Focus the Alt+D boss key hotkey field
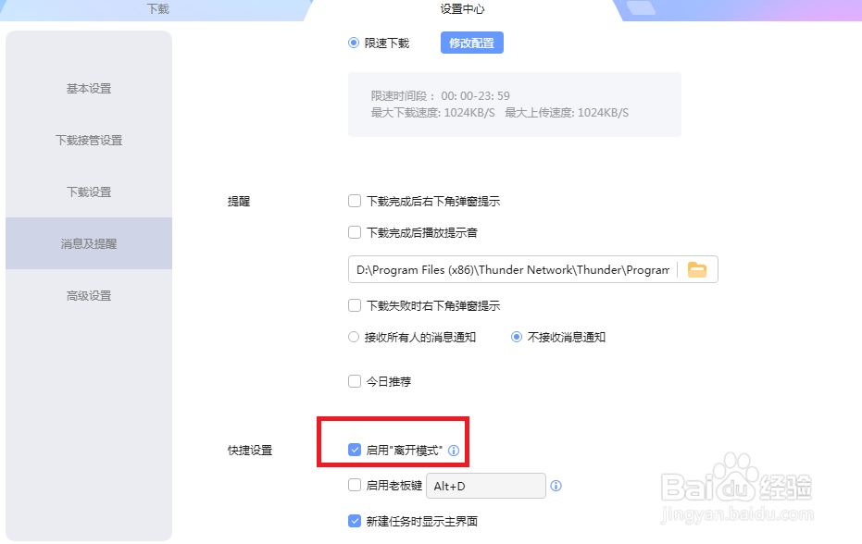The width and height of the screenshot is (862, 544). coord(486,486)
